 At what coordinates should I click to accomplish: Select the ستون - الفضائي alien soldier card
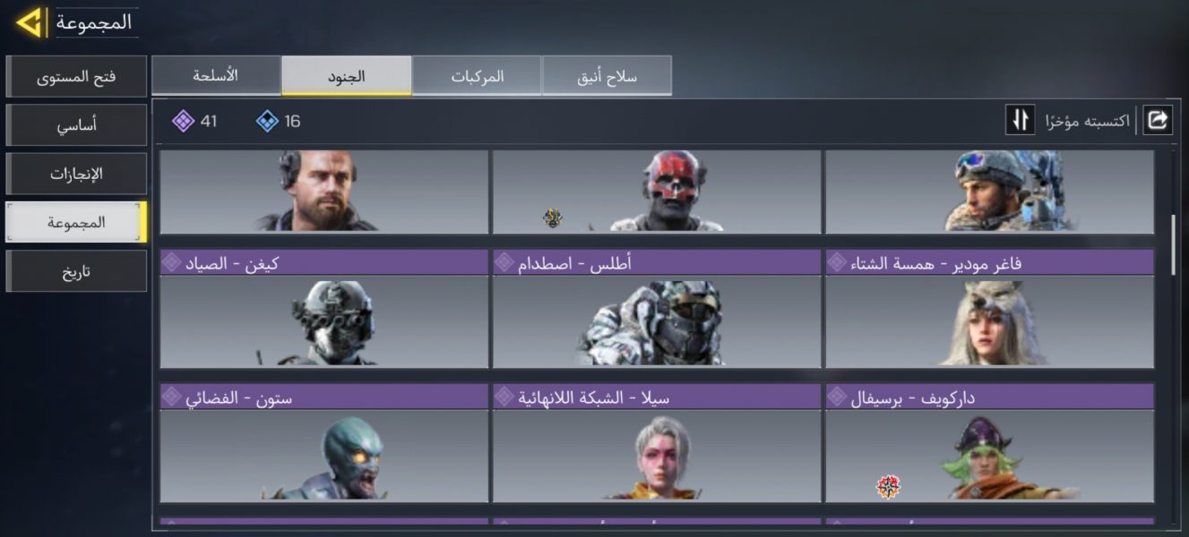[x=324, y=443]
